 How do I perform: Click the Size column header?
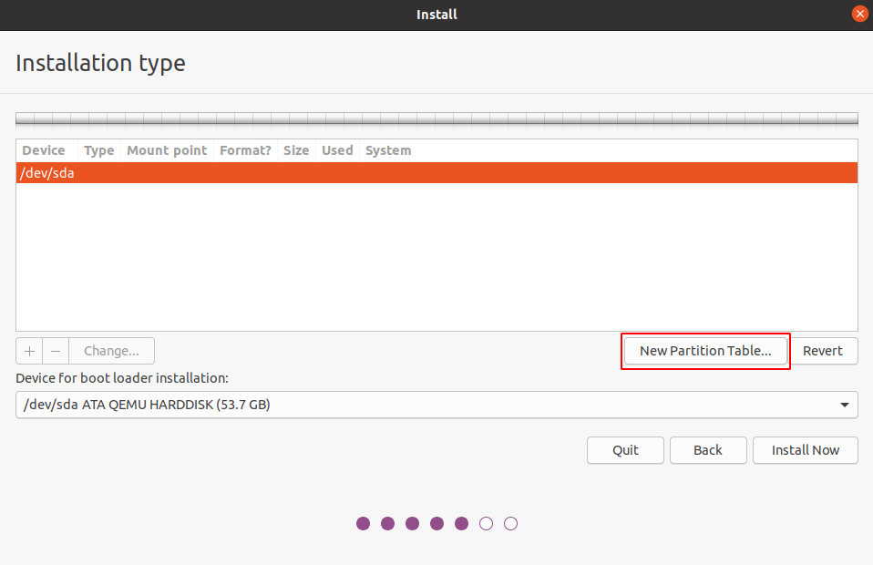click(296, 150)
